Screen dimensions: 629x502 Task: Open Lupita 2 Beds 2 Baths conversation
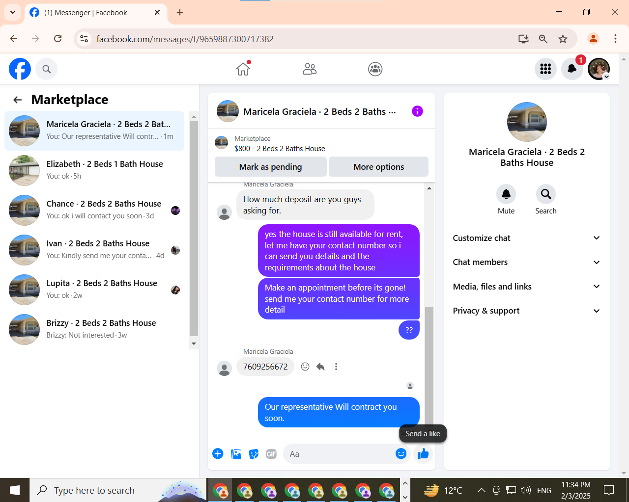(94, 290)
